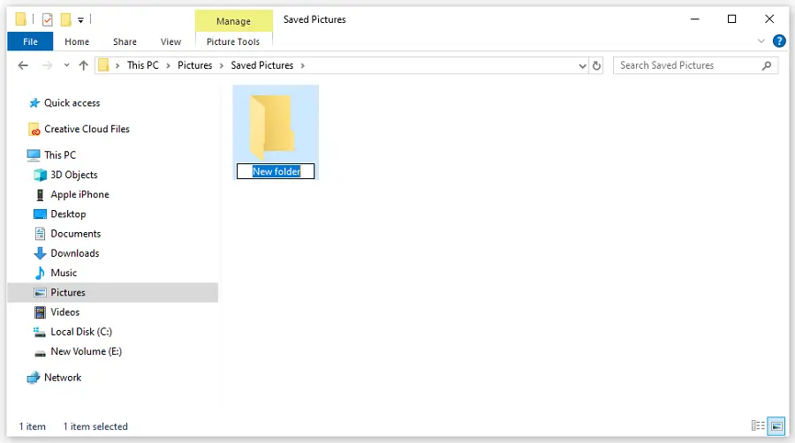Click the New folder thumbnail icon

[x=272, y=126]
